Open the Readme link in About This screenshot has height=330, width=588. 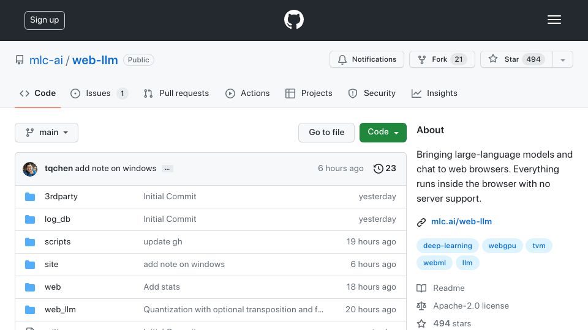pyautogui.click(x=448, y=288)
